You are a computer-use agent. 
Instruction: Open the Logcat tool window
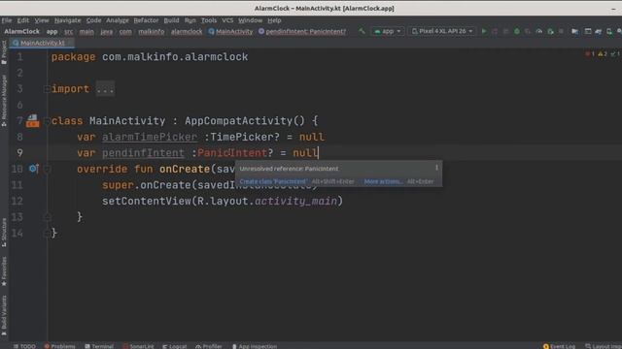[x=175, y=346]
